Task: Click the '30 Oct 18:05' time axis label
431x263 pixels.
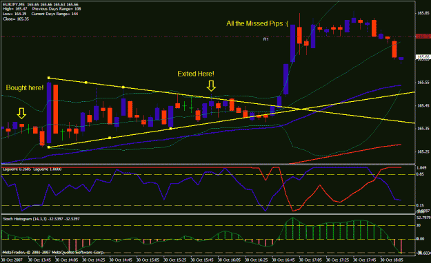Action: tap(392, 260)
